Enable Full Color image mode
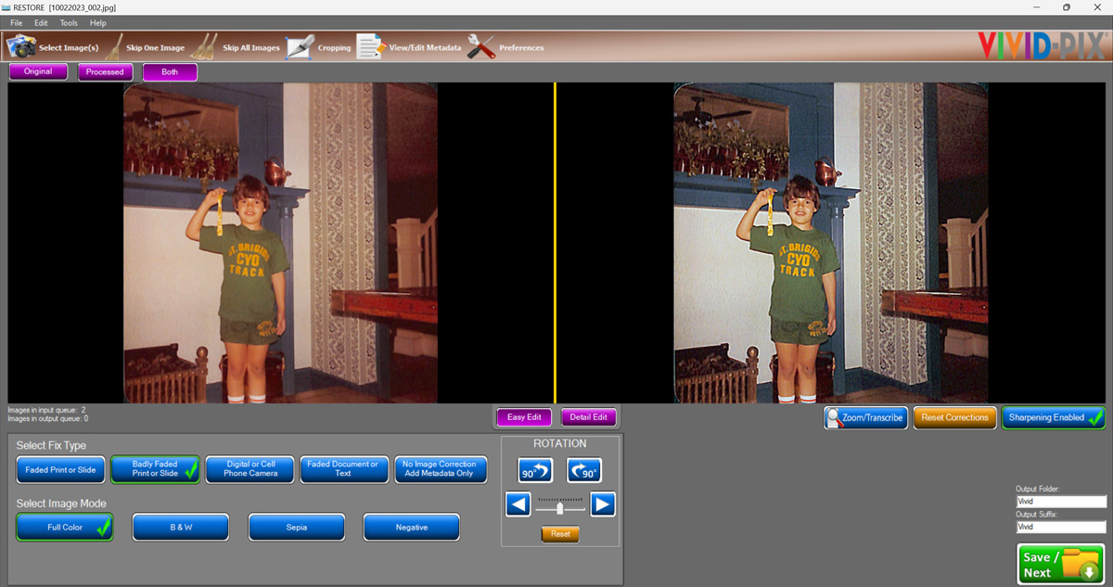This screenshot has width=1113, height=587. pyautogui.click(x=64, y=526)
